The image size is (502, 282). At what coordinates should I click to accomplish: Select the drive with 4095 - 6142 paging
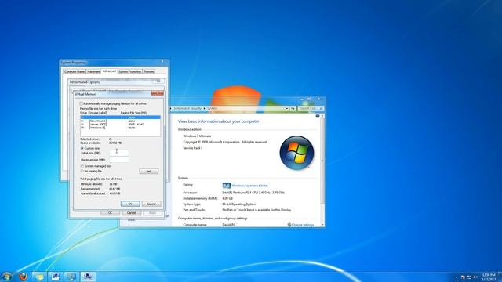120,124
